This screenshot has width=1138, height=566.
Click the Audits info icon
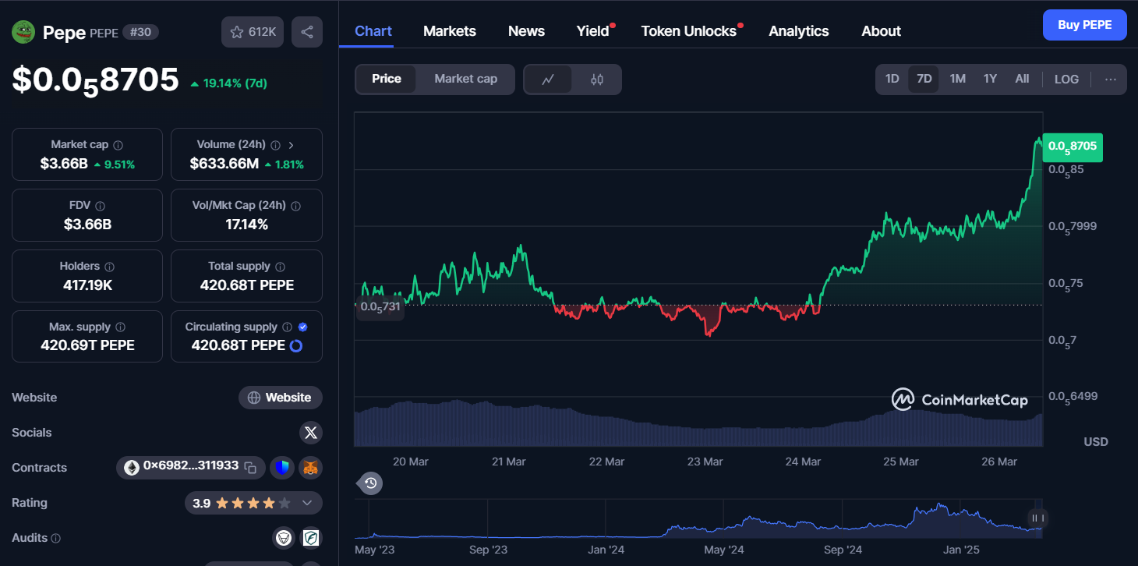(x=55, y=538)
